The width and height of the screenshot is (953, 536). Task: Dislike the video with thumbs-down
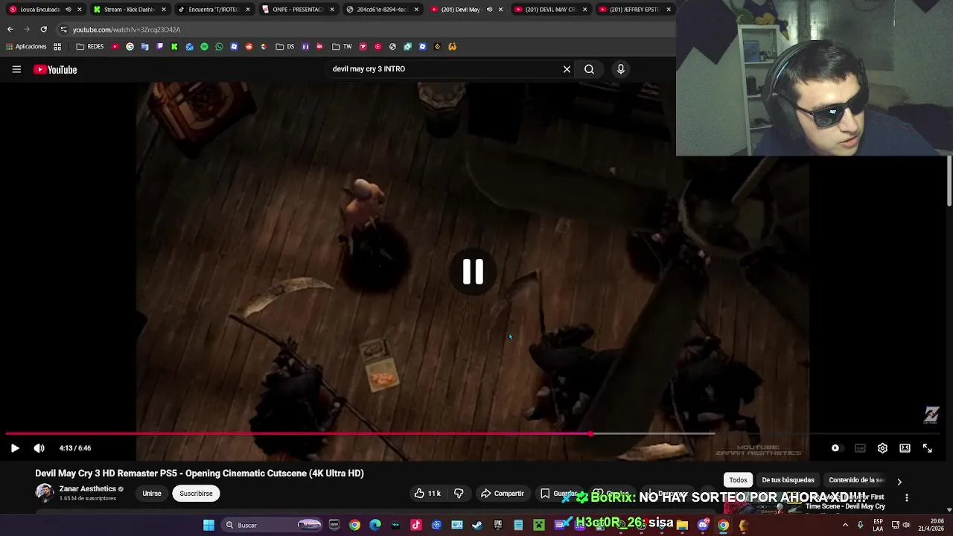pos(459,494)
